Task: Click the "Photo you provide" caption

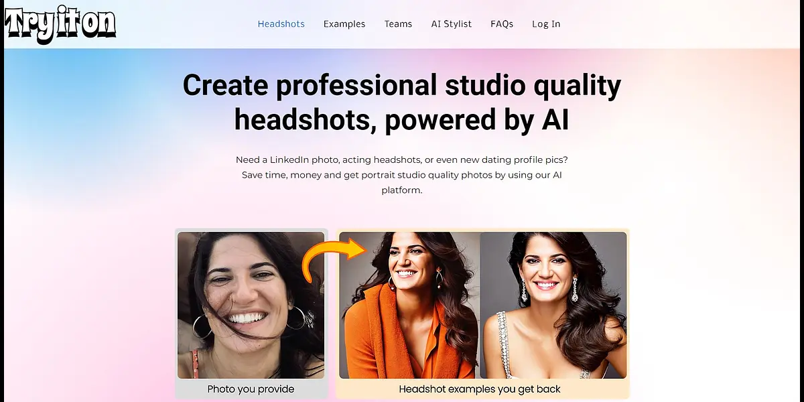Action: pos(251,389)
